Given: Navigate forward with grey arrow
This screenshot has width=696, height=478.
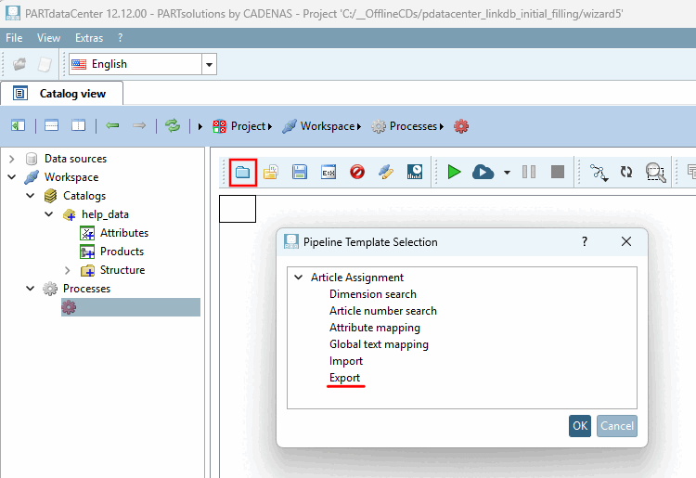Looking at the screenshot, I should pyautogui.click(x=139, y=125).
